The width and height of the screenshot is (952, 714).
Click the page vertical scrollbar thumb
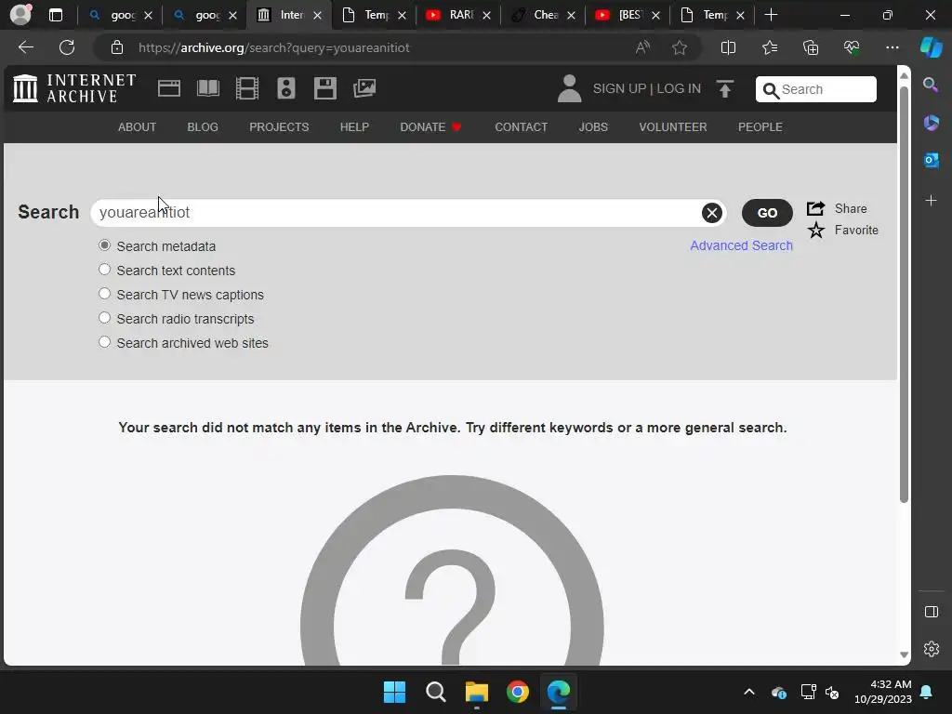coord(904,295)
